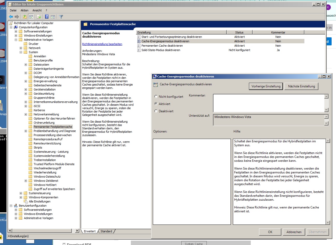Expand the Energieverwaltung tree node
This screenshot has width=336, height=245.
(26, 81)
